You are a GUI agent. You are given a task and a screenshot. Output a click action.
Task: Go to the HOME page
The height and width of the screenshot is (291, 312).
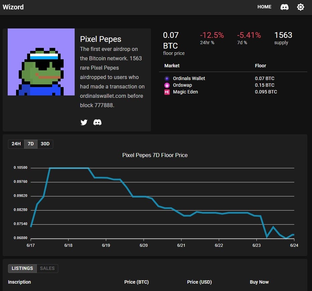(x=264, y=7)
